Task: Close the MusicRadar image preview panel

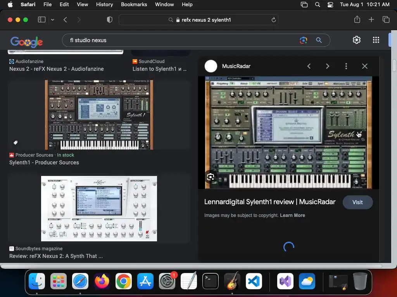Action: [x=364, y=66]
